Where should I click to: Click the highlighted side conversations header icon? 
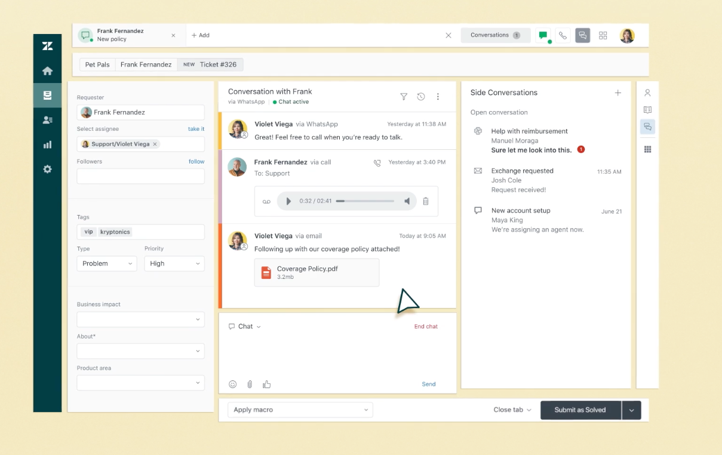pos(583,35)
